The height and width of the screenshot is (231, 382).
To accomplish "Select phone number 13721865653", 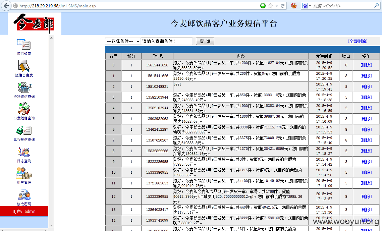I will point(157,183).
